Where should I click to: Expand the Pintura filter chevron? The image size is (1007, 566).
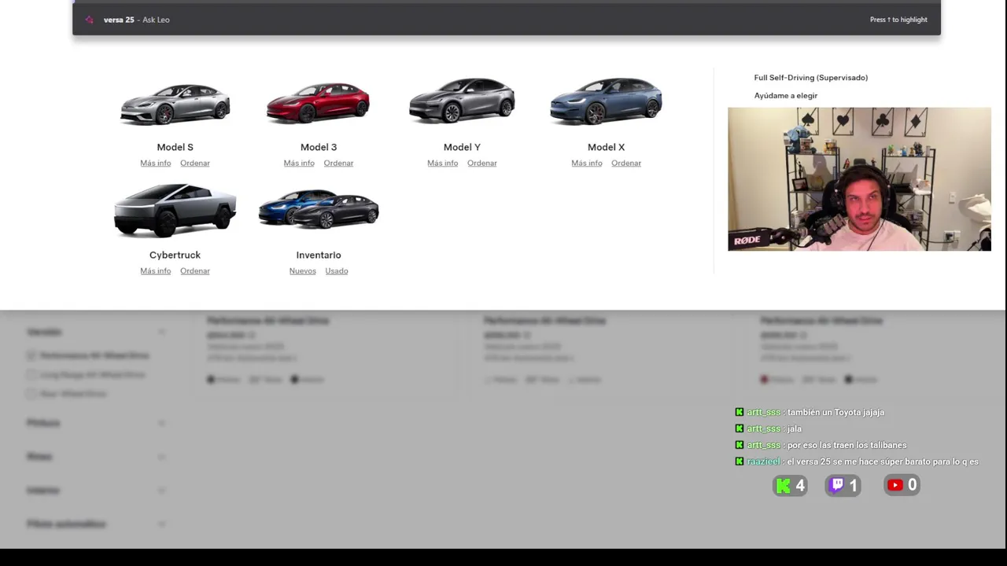[161, 423]
